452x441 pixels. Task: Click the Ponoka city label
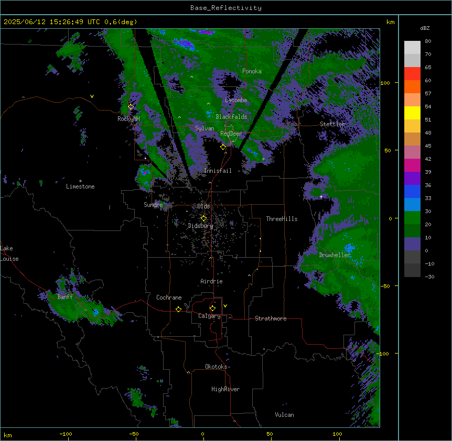click(x=252, y=71)
